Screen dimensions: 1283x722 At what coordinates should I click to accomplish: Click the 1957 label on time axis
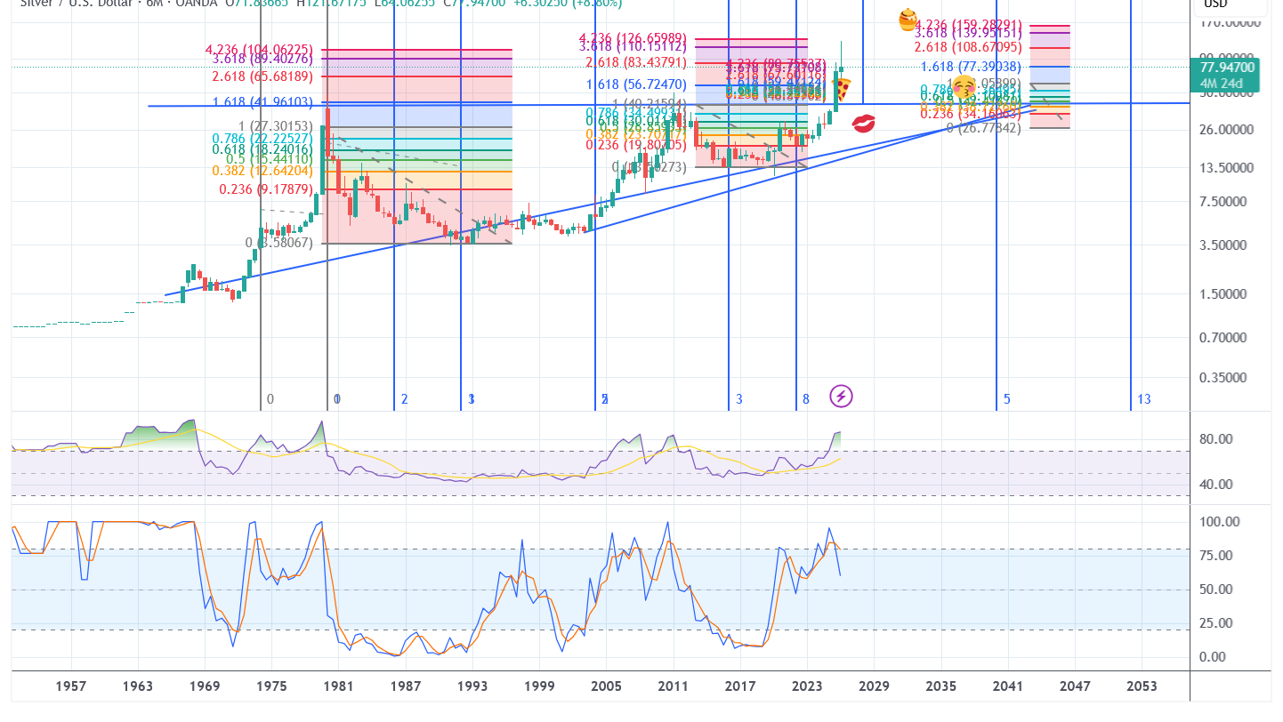(70, 686)
